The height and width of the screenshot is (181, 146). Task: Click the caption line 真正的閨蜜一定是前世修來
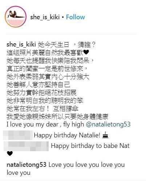[x=47, y=69]
